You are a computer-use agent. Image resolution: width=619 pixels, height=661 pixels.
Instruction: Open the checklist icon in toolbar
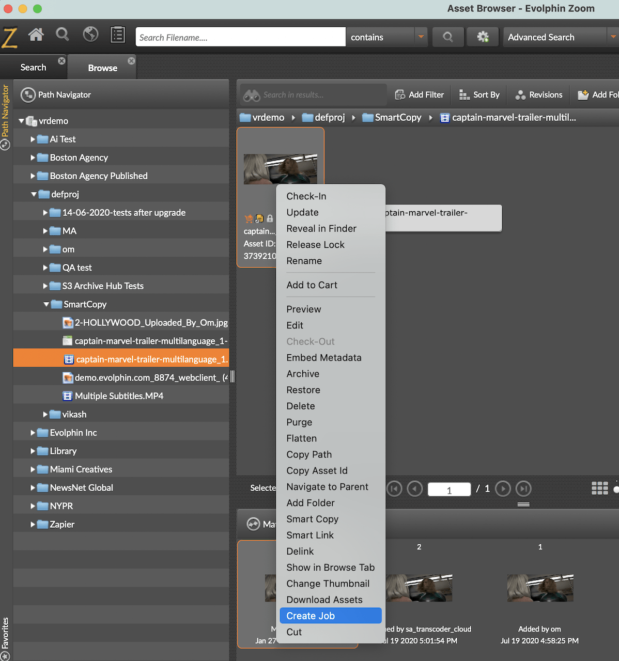118,35
